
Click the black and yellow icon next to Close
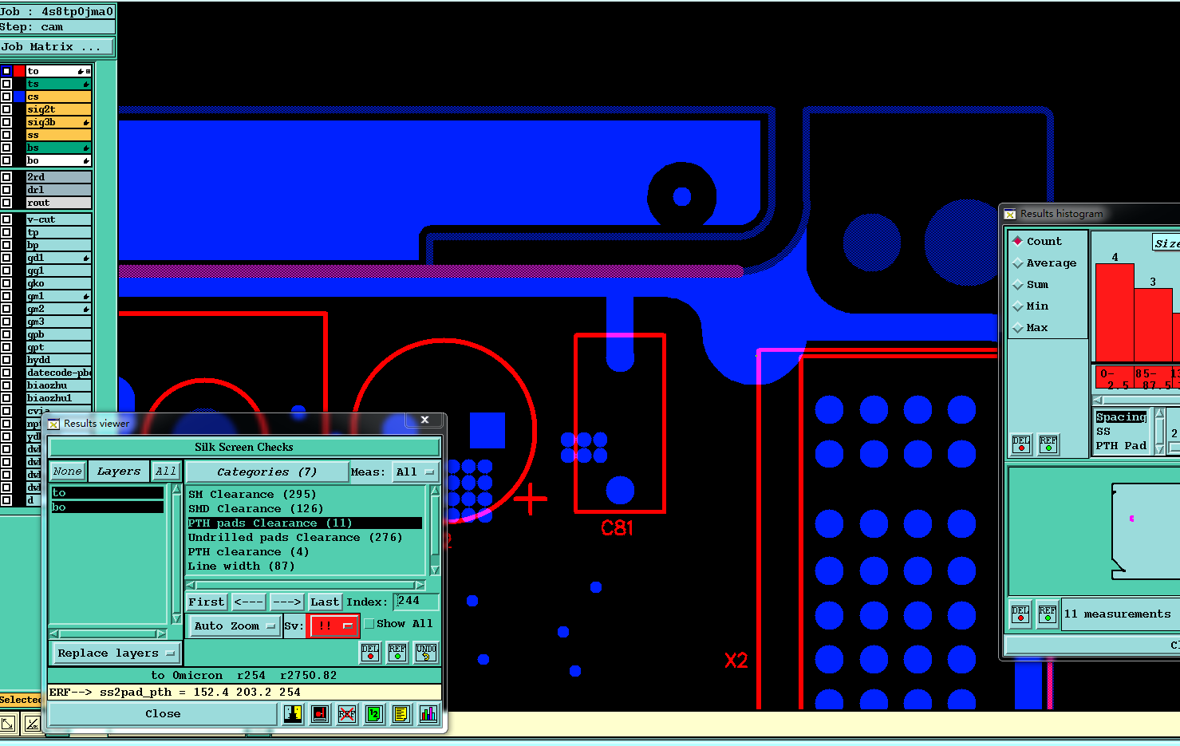(x=293, y=713)
